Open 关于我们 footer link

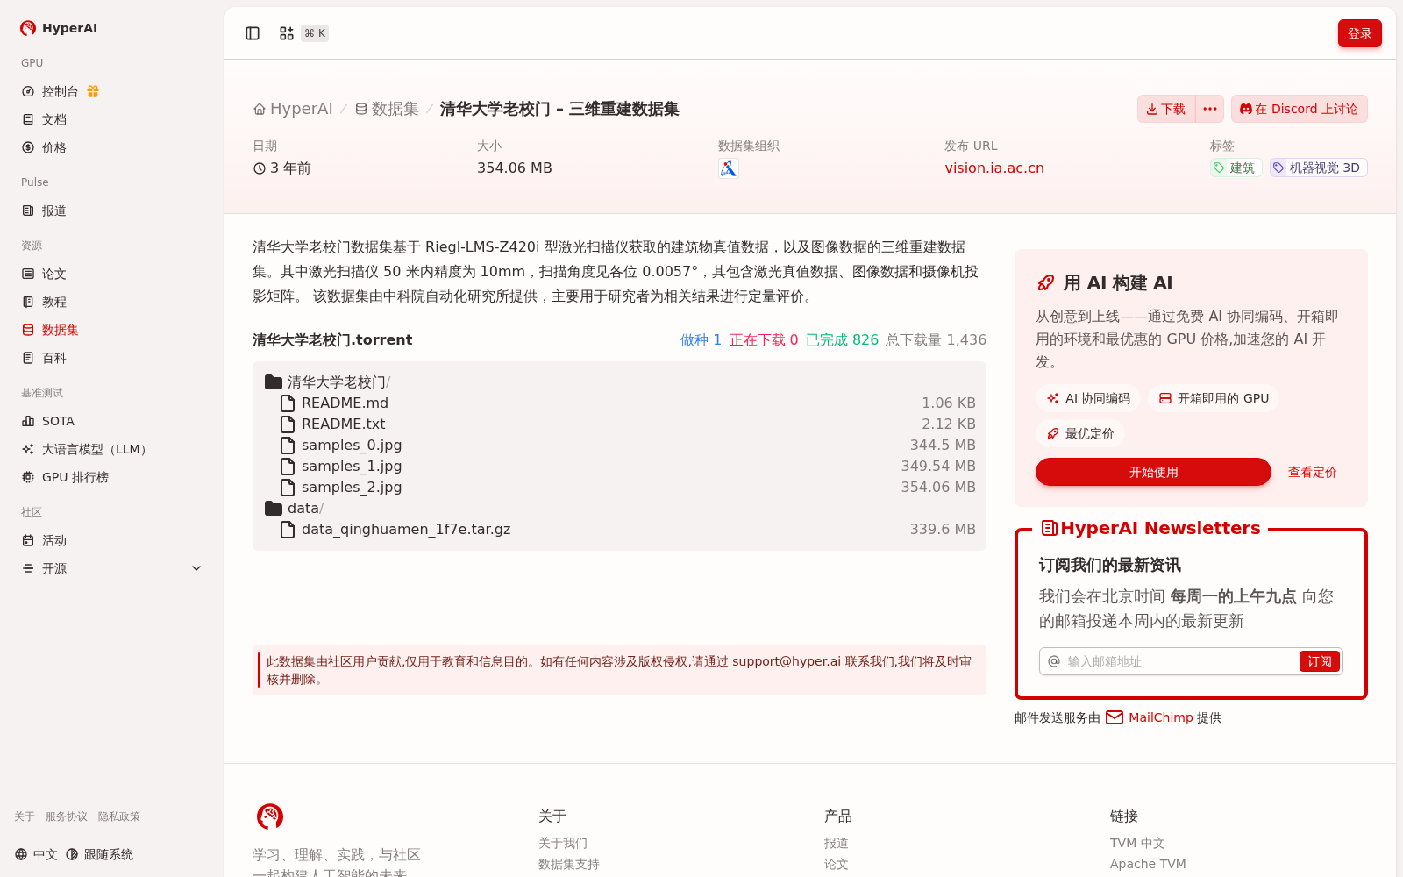(x=563, y=843)
